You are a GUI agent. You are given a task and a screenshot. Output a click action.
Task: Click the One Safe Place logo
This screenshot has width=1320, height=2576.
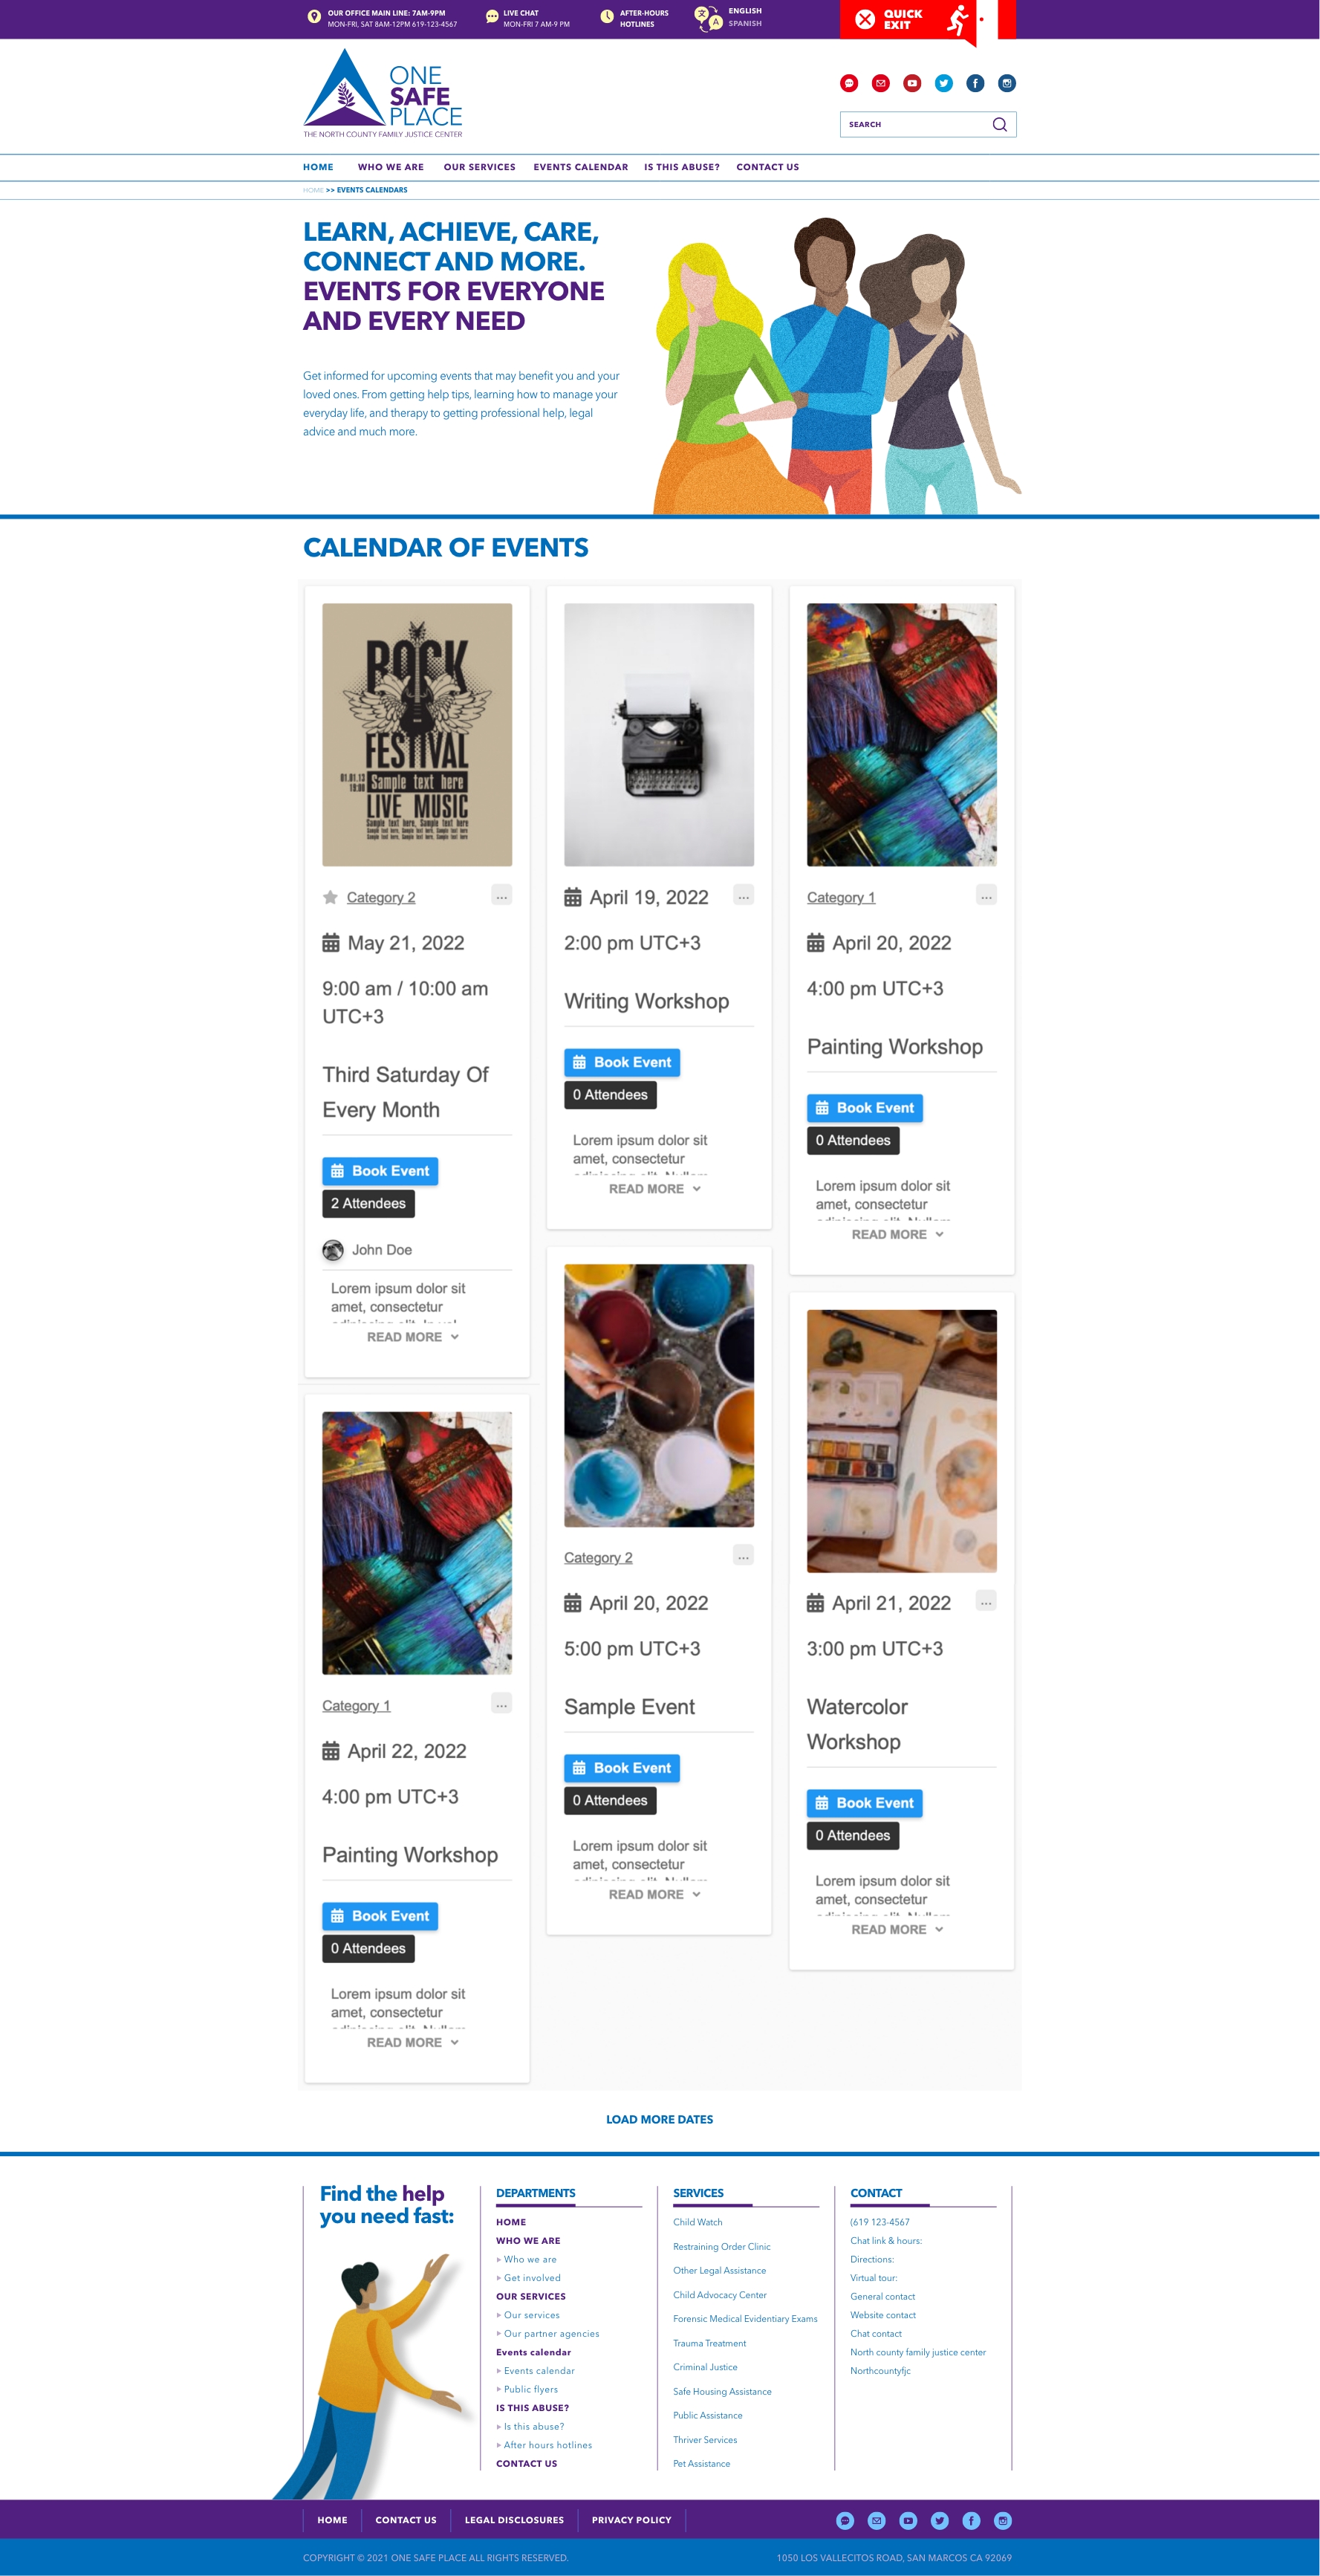click(383, 93)
